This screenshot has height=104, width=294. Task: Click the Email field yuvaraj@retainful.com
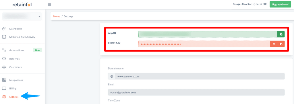[x=196, y=92]
